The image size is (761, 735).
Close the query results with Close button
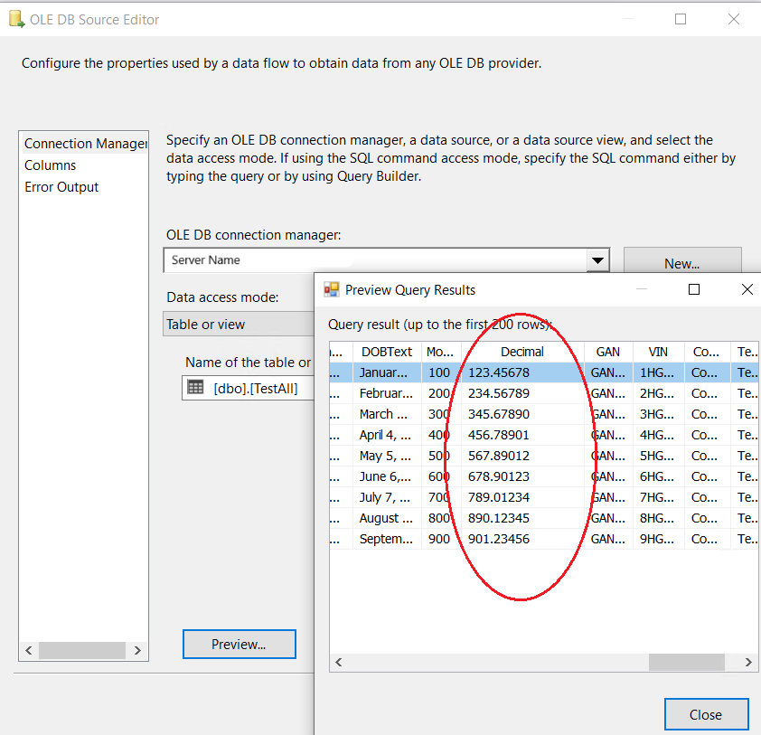click(706, 714)
